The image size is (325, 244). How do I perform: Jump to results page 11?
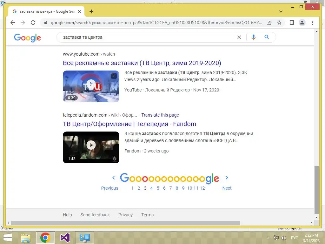tap(196, 188)
